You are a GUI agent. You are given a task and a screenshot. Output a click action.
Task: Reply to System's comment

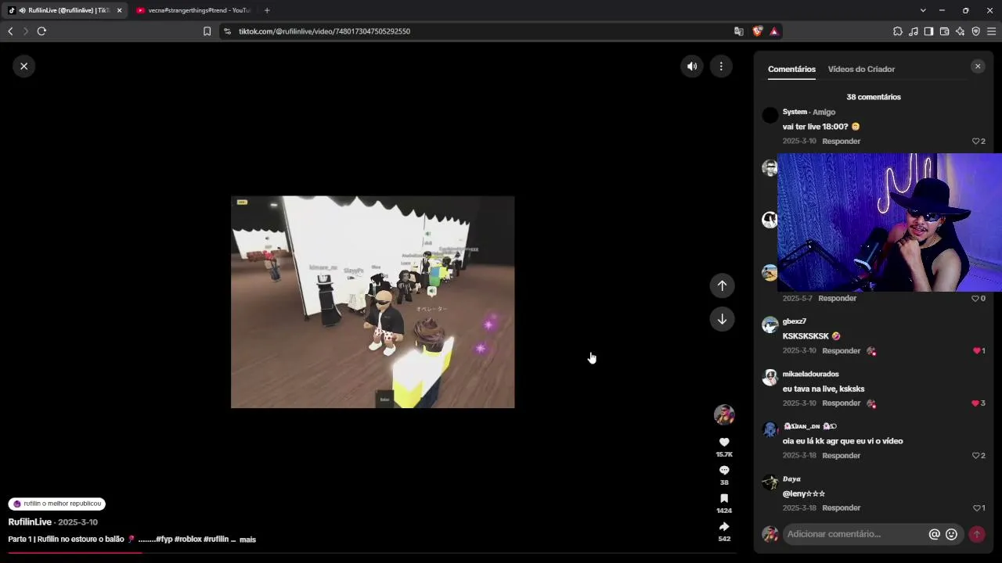pyautogui.click(x=841, y=142)
